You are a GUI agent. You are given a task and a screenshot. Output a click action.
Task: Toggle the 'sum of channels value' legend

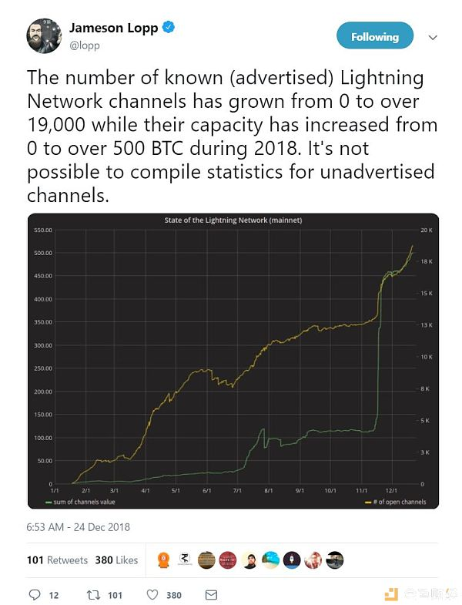click(80, 502)
